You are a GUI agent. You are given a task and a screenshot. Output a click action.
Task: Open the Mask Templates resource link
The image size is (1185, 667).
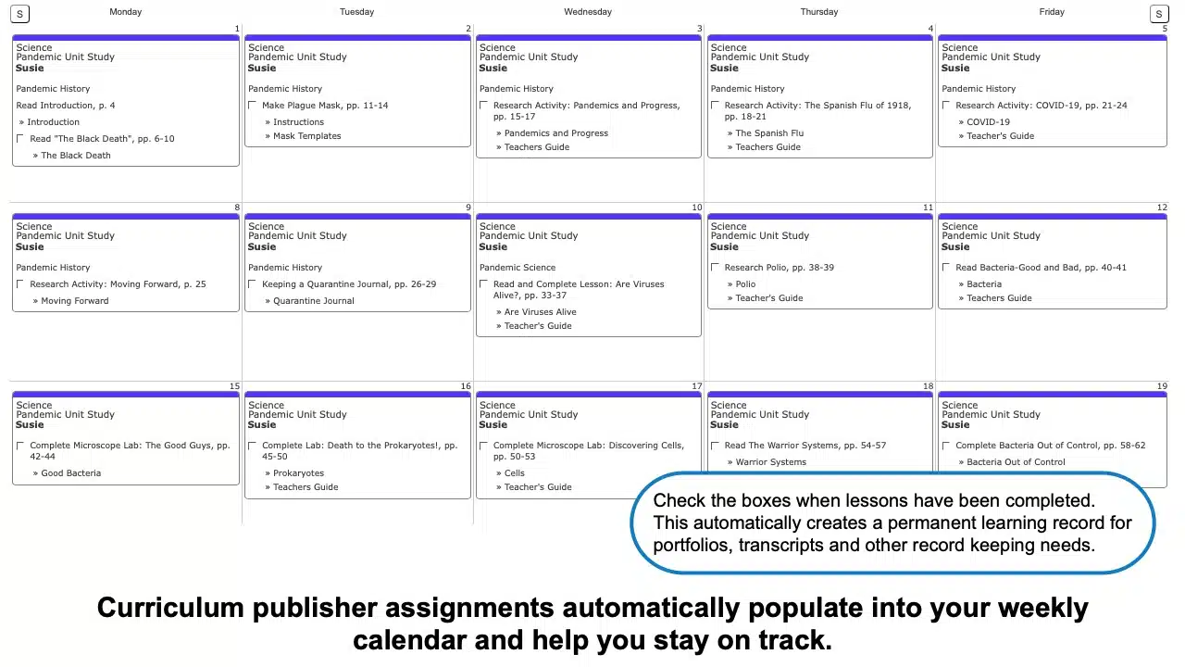click(x=306, y=136)
